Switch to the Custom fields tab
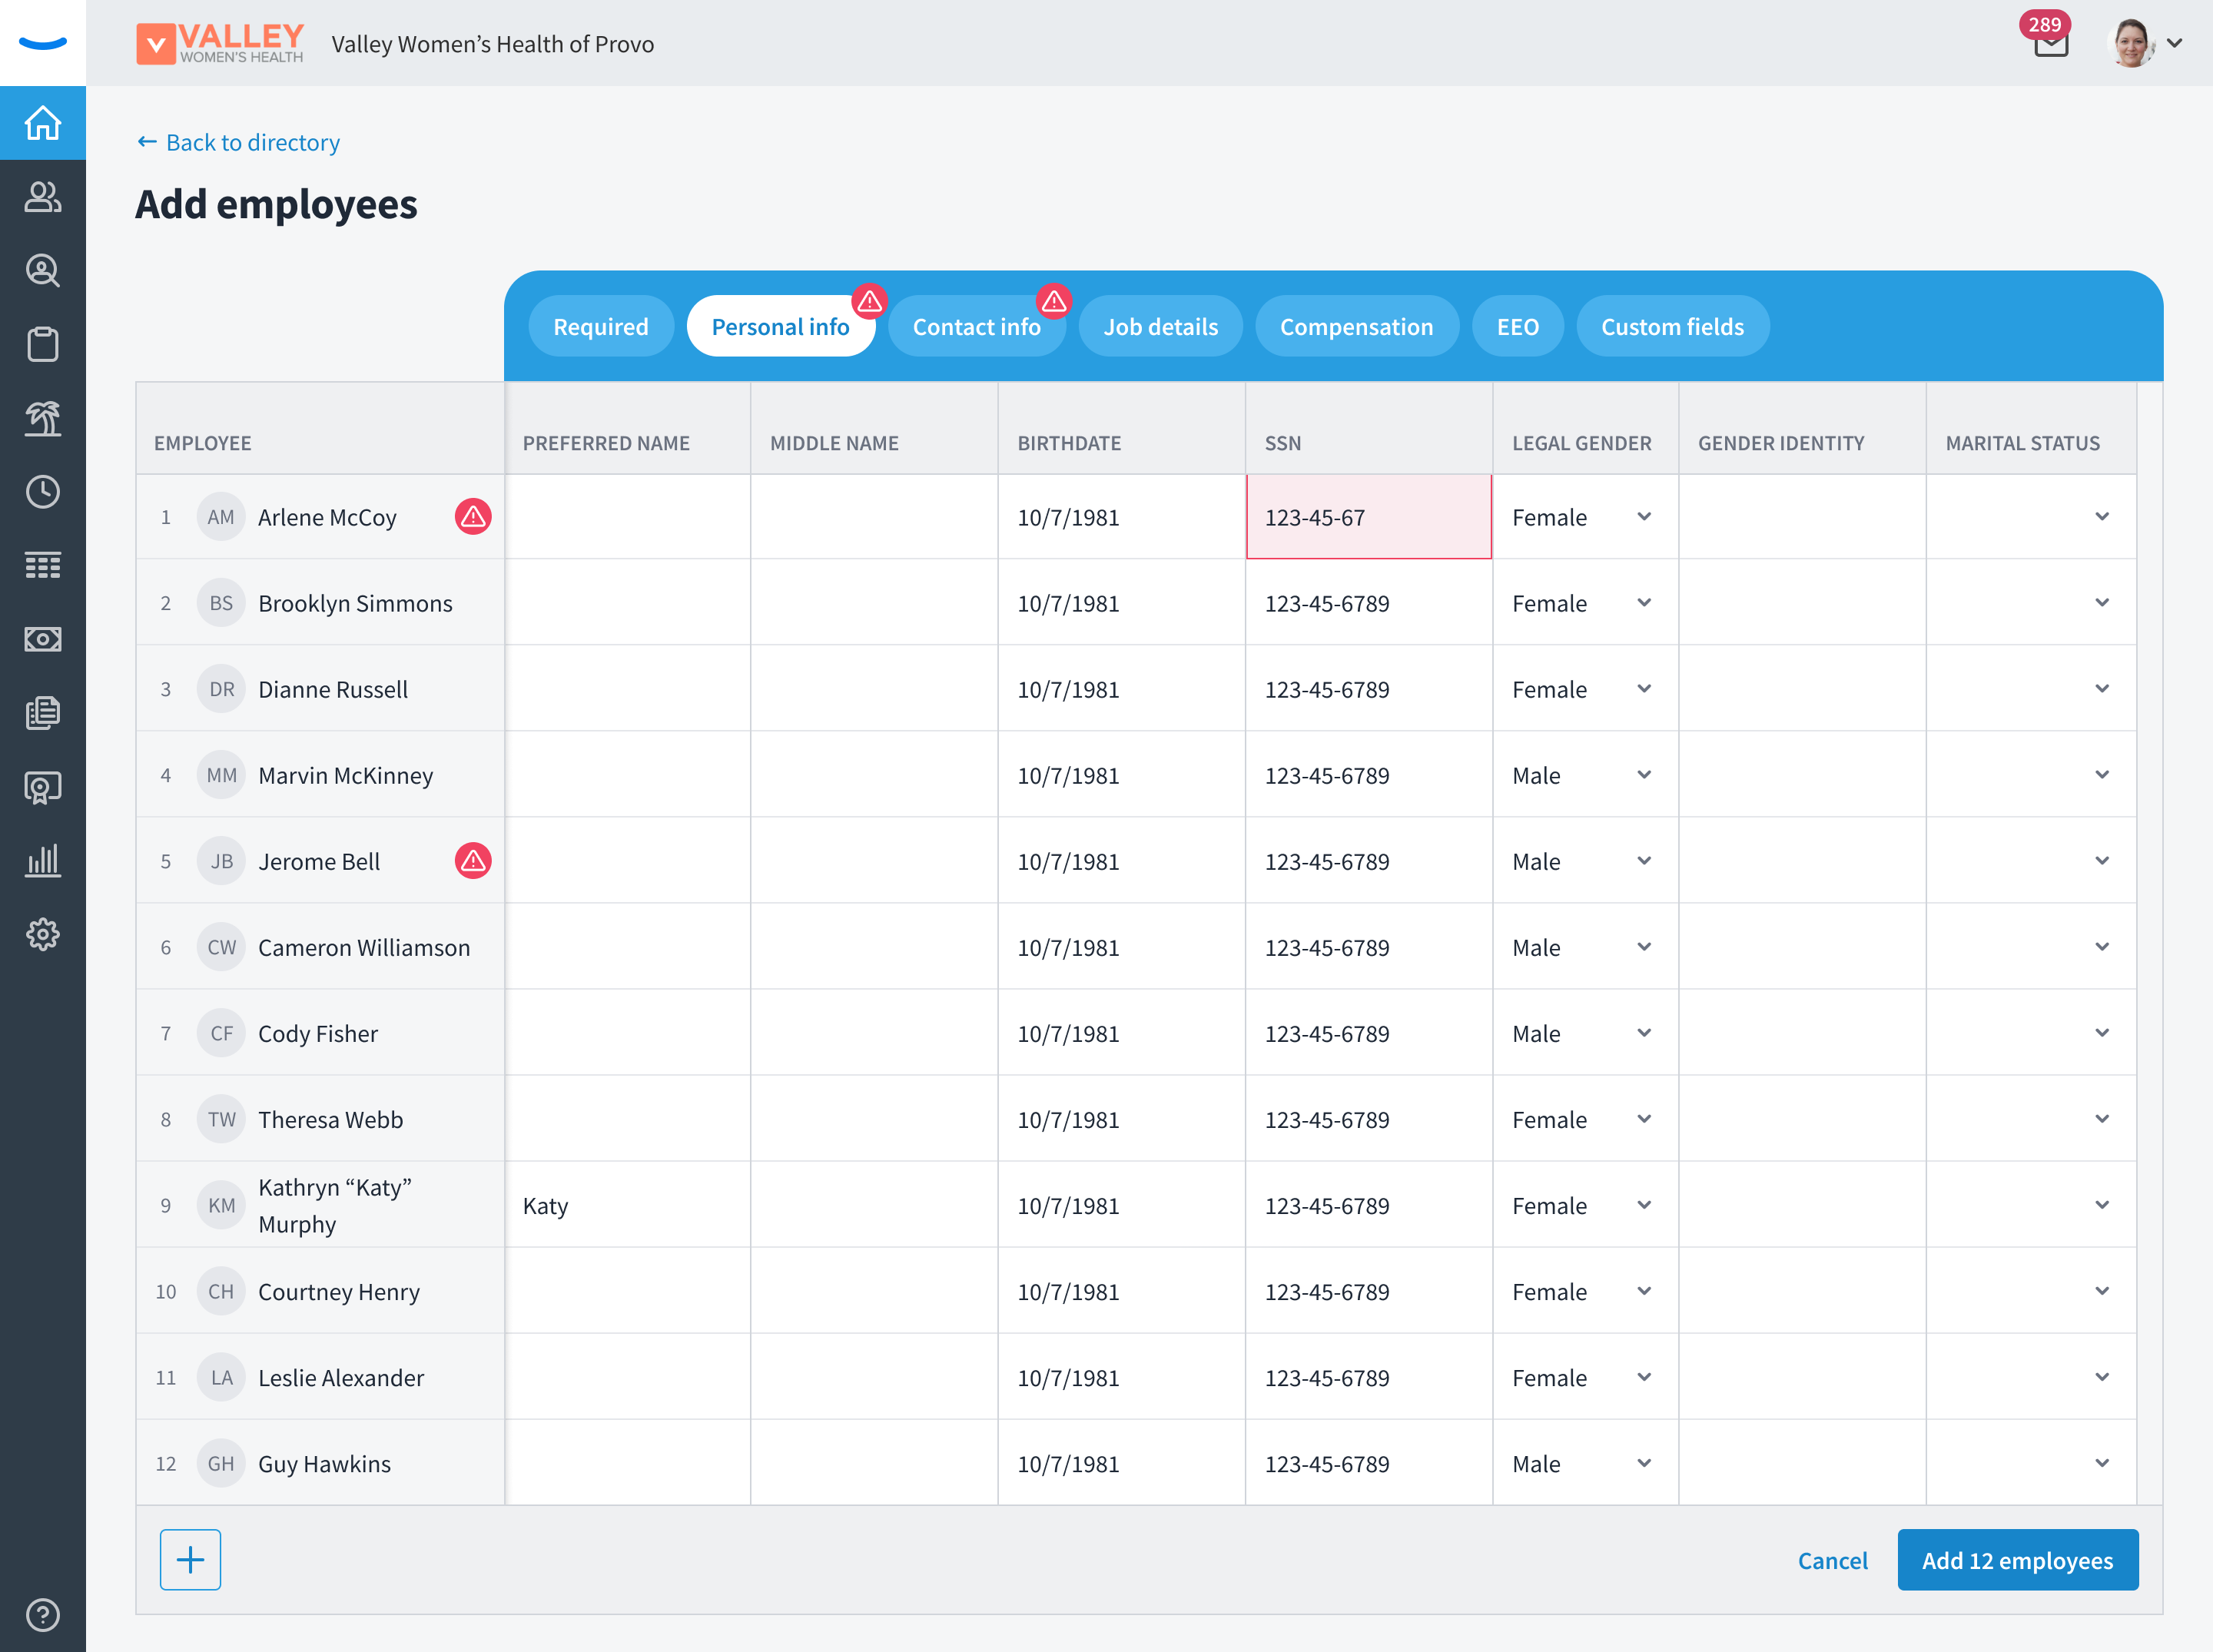 pyautogui.click(x=1673, y=326)
